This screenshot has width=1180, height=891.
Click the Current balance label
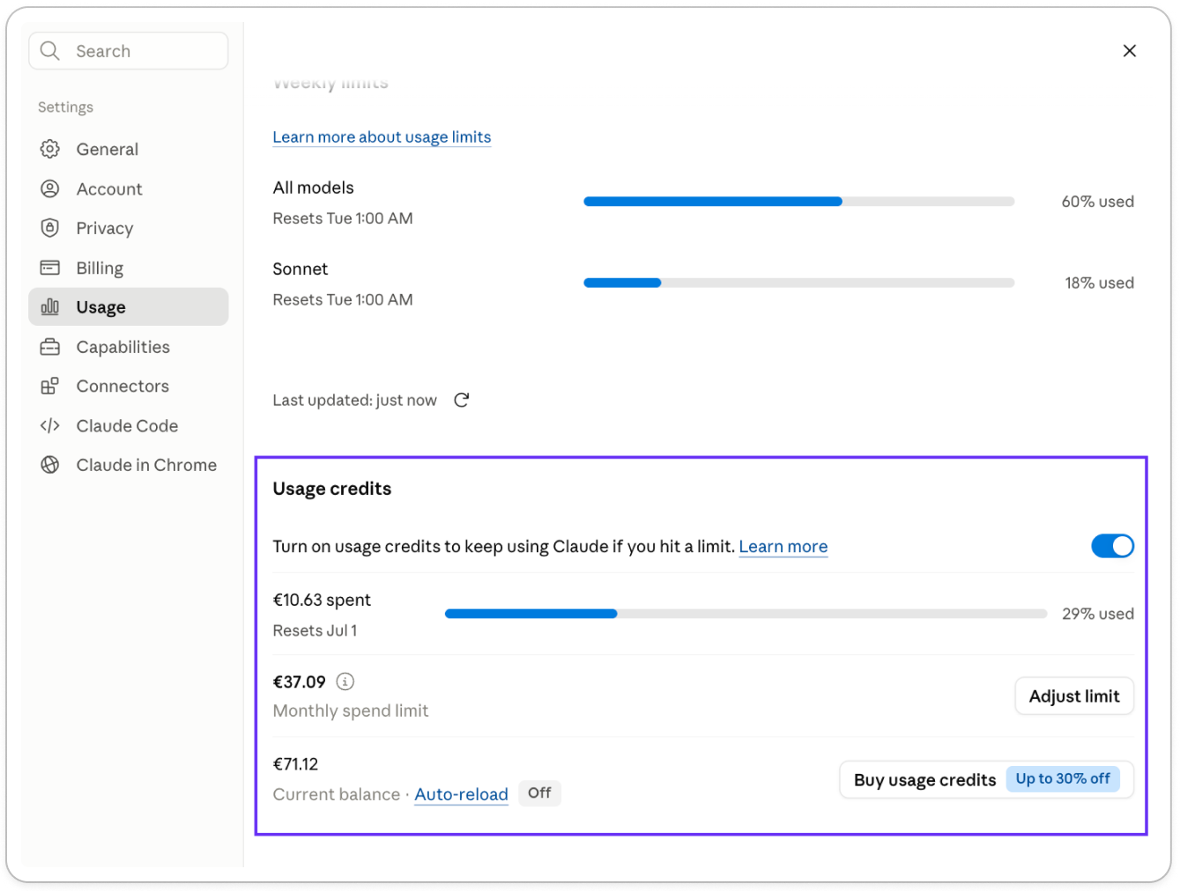336,794
